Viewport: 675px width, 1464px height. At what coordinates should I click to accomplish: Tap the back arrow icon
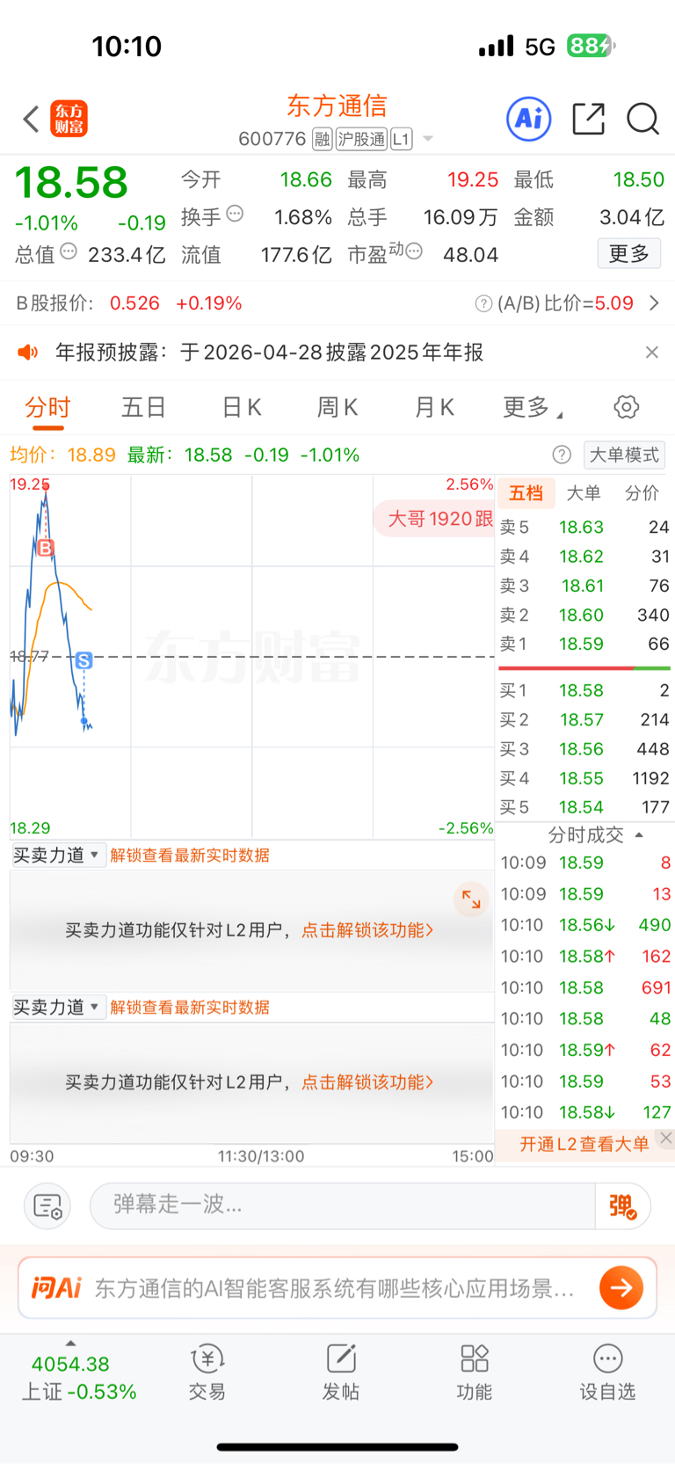click(x=32, y=119)
